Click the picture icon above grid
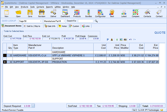 [x=121, y=40]
